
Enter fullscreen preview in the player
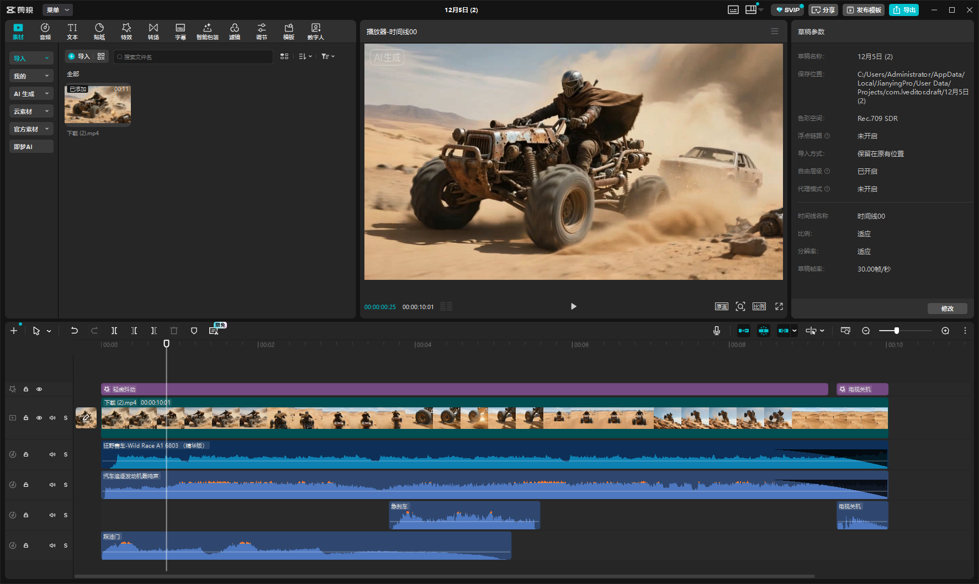pos(779,306)
